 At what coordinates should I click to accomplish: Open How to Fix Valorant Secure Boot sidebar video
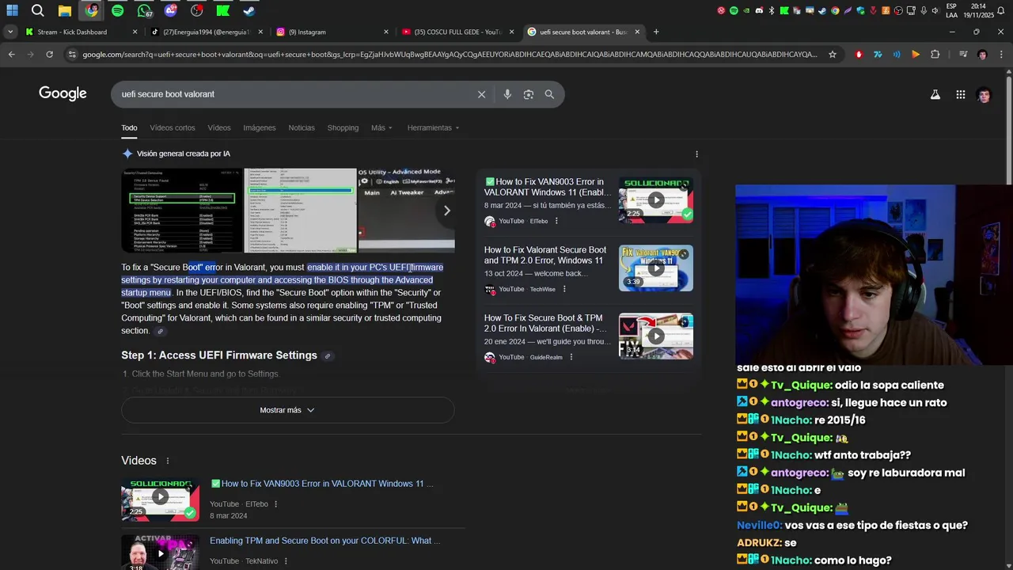[x=545, y=255]
